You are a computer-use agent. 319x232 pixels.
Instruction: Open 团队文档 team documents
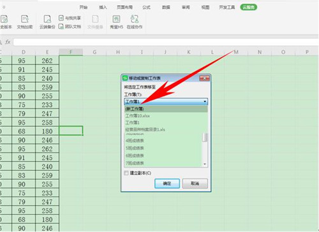[x=70, y=27]
